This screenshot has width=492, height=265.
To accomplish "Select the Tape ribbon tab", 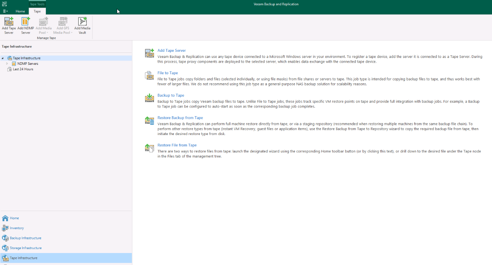I will tap(37, 11).
